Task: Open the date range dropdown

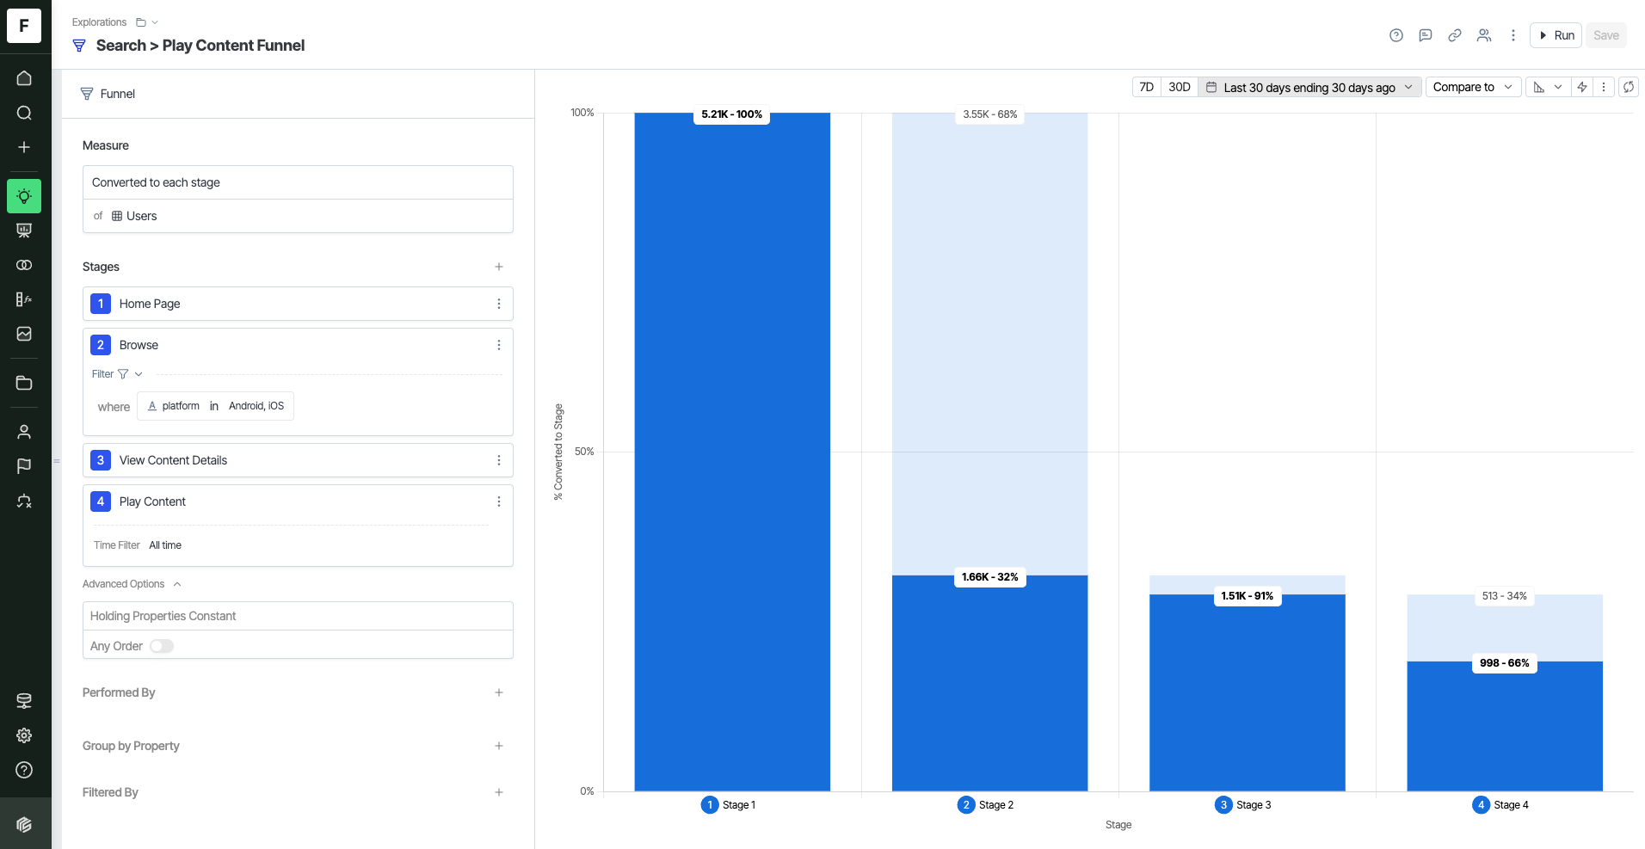Action: pyautogui.click(x=1309, y=87)
